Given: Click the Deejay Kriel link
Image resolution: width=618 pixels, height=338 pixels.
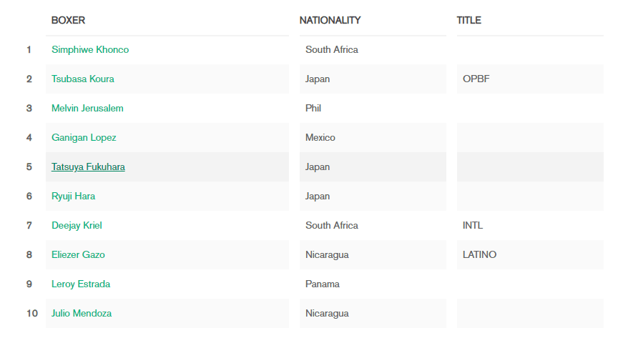Looking at the screenshot, I should click(x=77, y=225).
